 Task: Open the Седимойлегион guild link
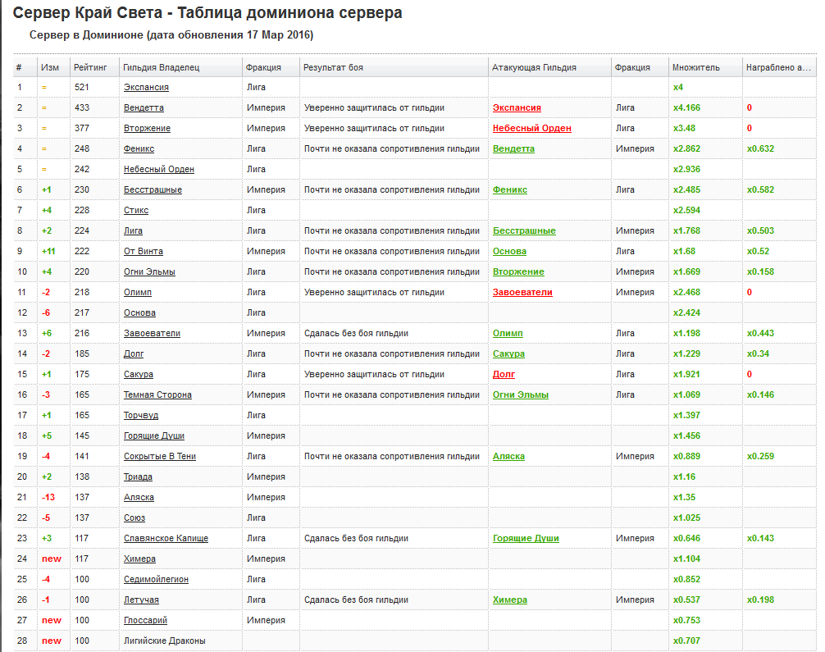pos(156,580)
